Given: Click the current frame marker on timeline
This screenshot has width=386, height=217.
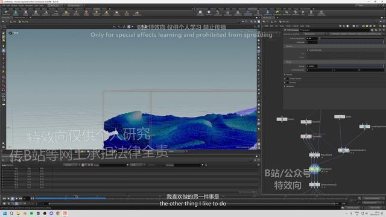Looking at the screenshot, I should click(x=76, y=197).
